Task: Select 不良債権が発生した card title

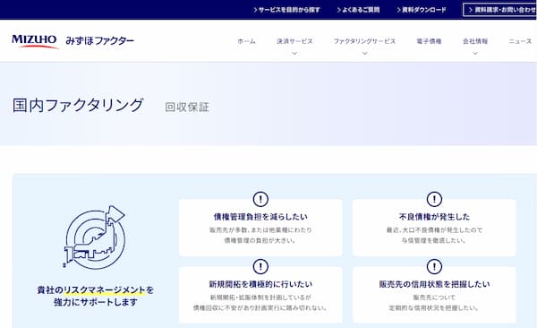Action: 434,217
